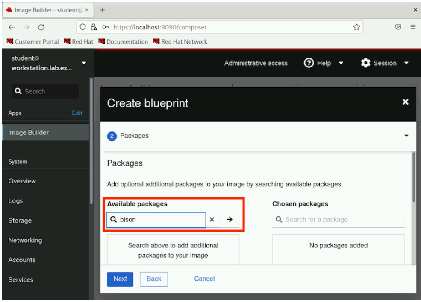
Task: Click the Chosen packages search field
Action: pos(339,220)
